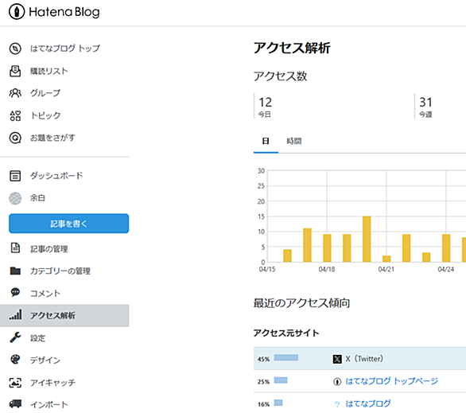Open お題をさがす in sidebar
466x413 pixels.
tap(52, 138)
